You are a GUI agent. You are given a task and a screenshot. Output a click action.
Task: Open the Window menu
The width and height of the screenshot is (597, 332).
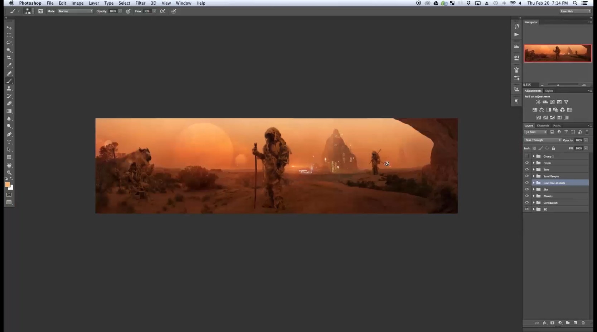click(x=183, y=3)
